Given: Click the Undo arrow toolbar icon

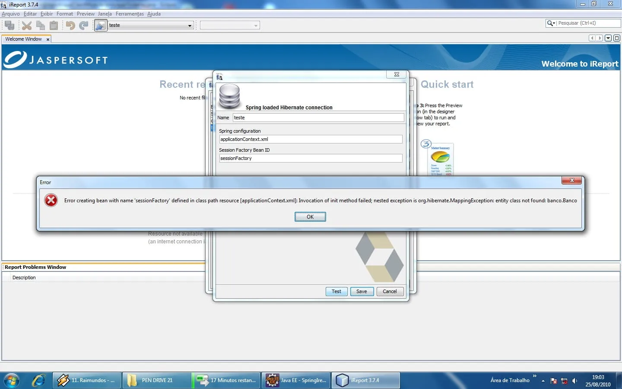Looking at the screenshot, I should tap(70, 26).
